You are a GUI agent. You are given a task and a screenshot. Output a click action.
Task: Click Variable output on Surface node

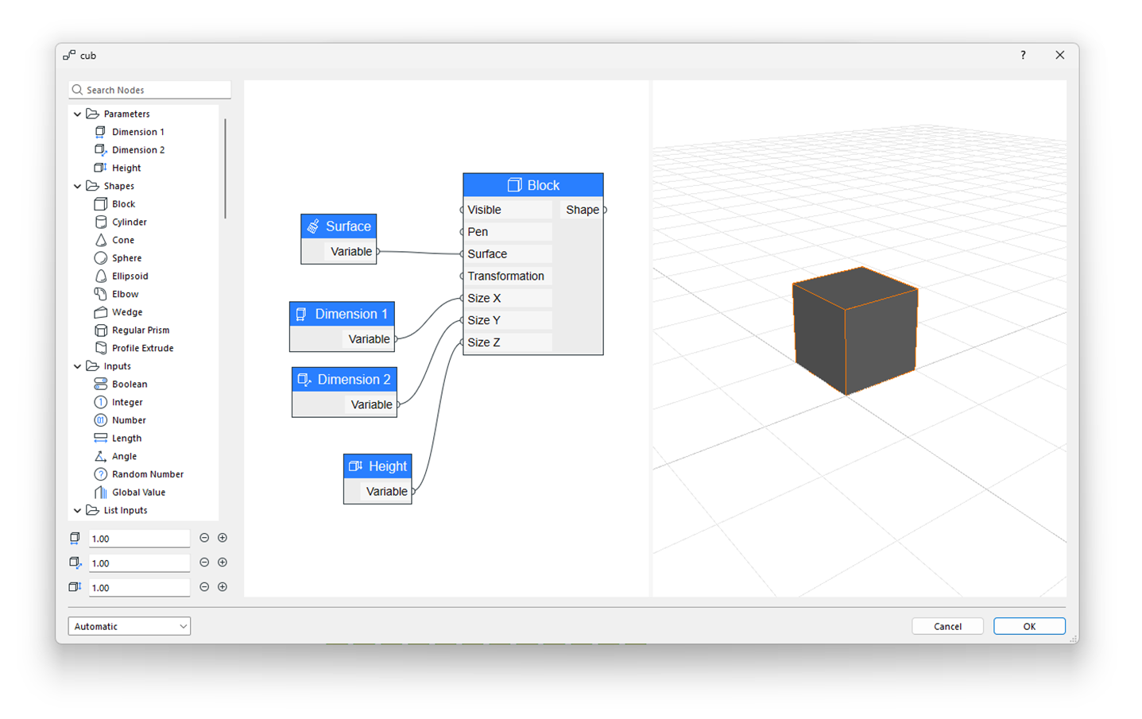coord(351,252)
